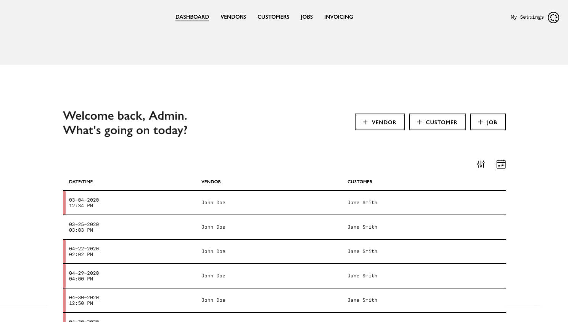Click the My Settings profile icon

pos(554,18)
